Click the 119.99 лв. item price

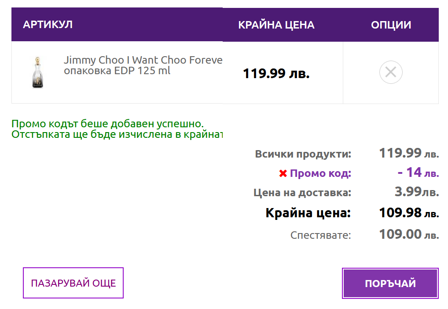tap(276, 73)
